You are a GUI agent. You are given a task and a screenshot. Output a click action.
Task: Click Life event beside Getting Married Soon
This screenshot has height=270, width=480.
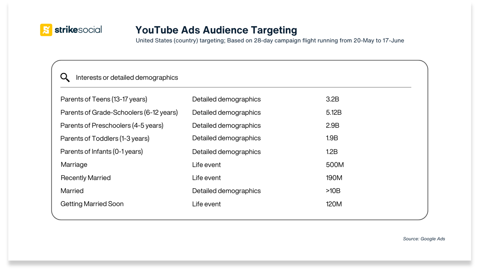pyautogui.click(x=206, y=204)
